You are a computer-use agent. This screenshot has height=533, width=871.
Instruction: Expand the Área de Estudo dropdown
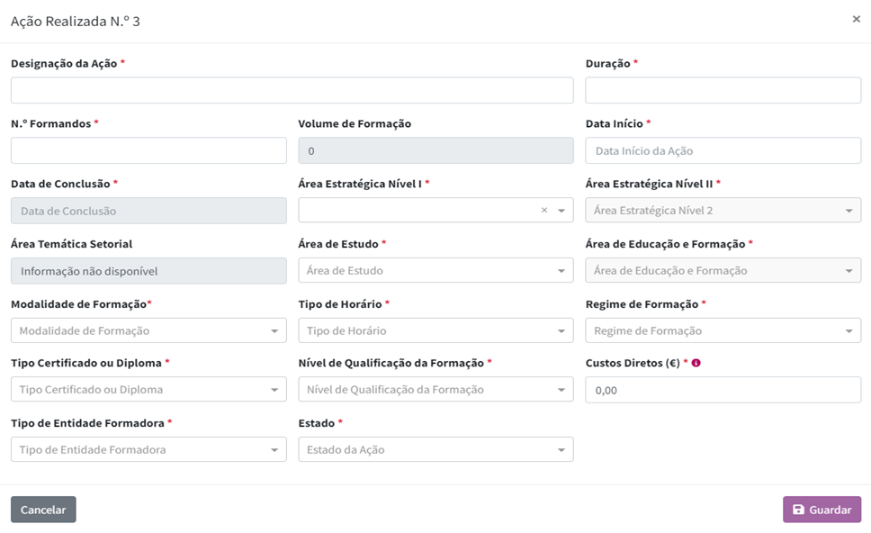pyautogui.click(x=435, y=270)
